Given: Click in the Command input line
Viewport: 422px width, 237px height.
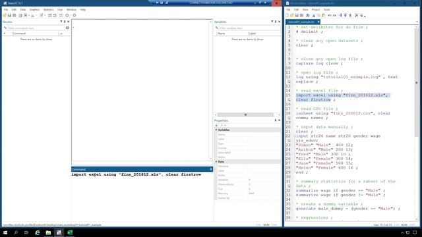Looking at the screenshot, I should (142, 174).
